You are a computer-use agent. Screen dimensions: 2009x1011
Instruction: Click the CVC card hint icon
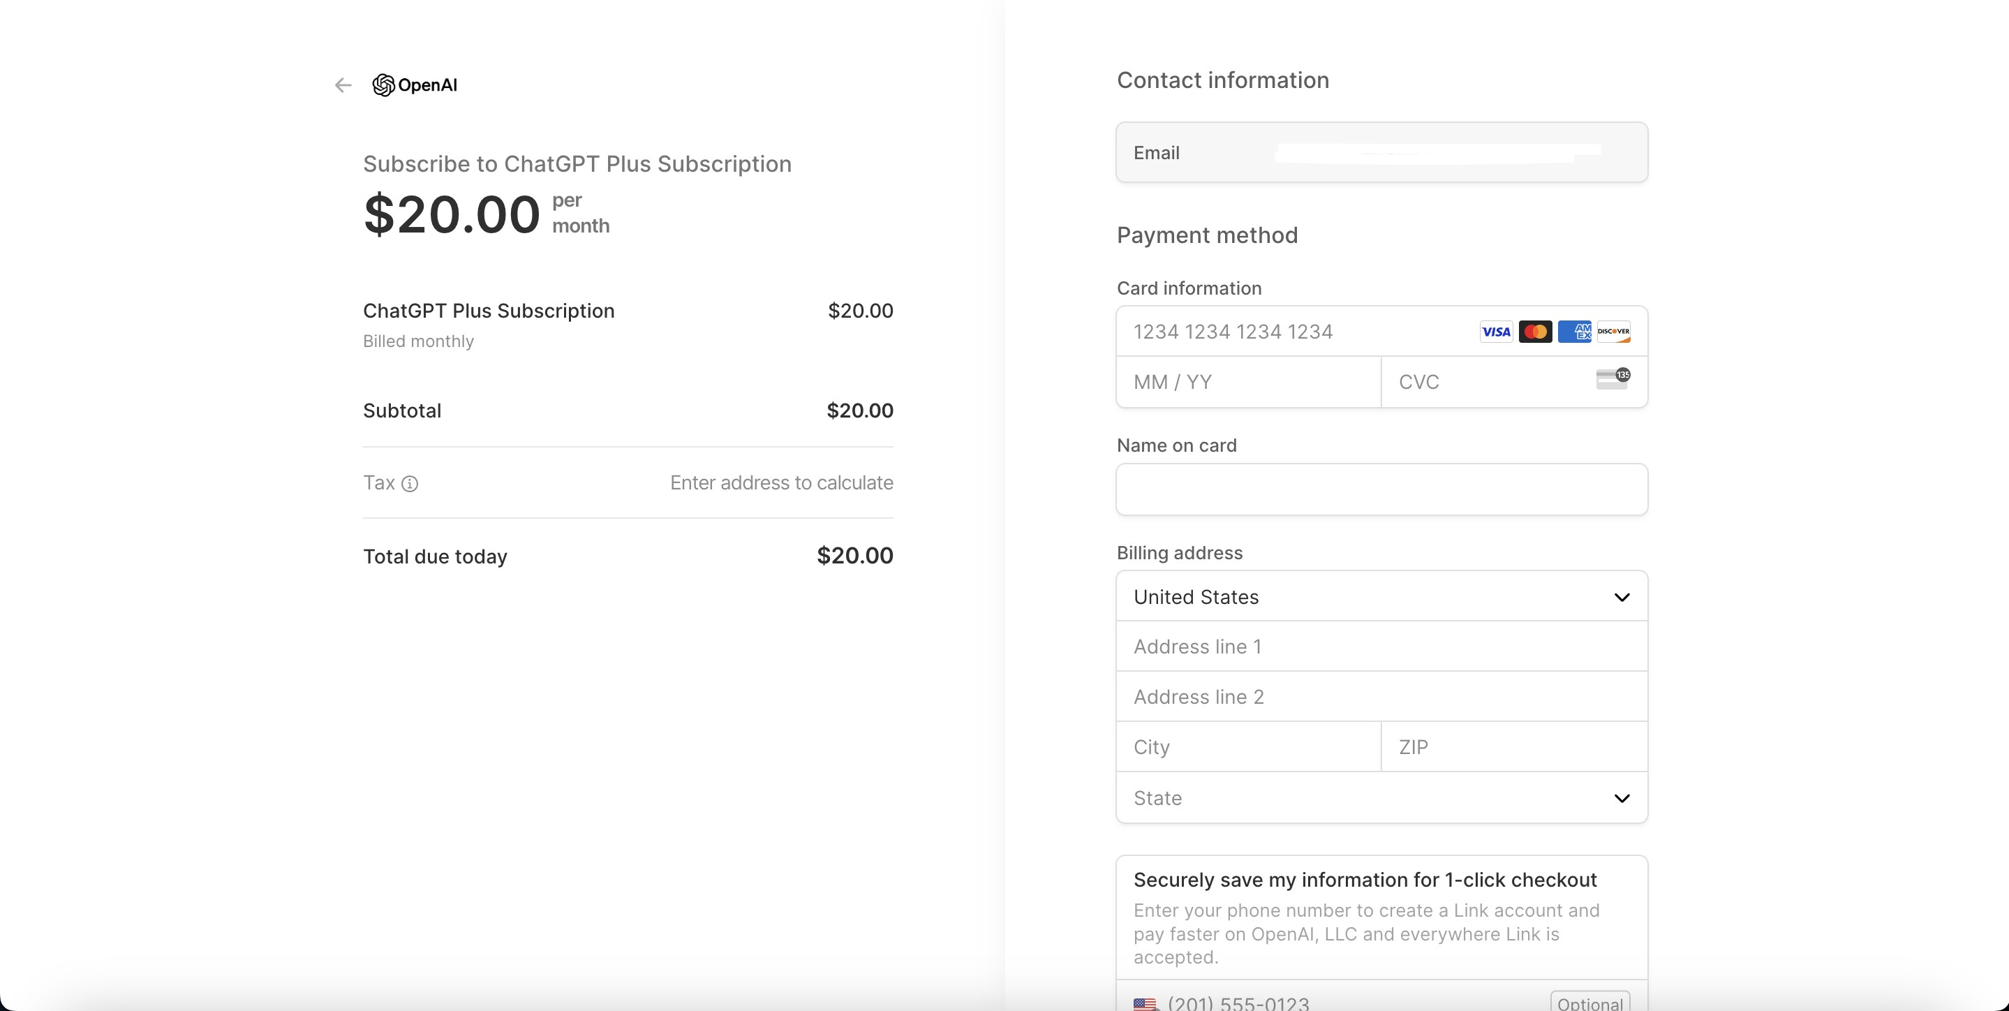click(1613, 378)
